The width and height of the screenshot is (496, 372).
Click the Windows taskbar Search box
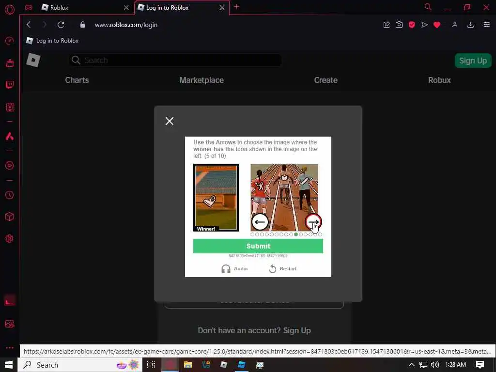(x=80, y=365)
